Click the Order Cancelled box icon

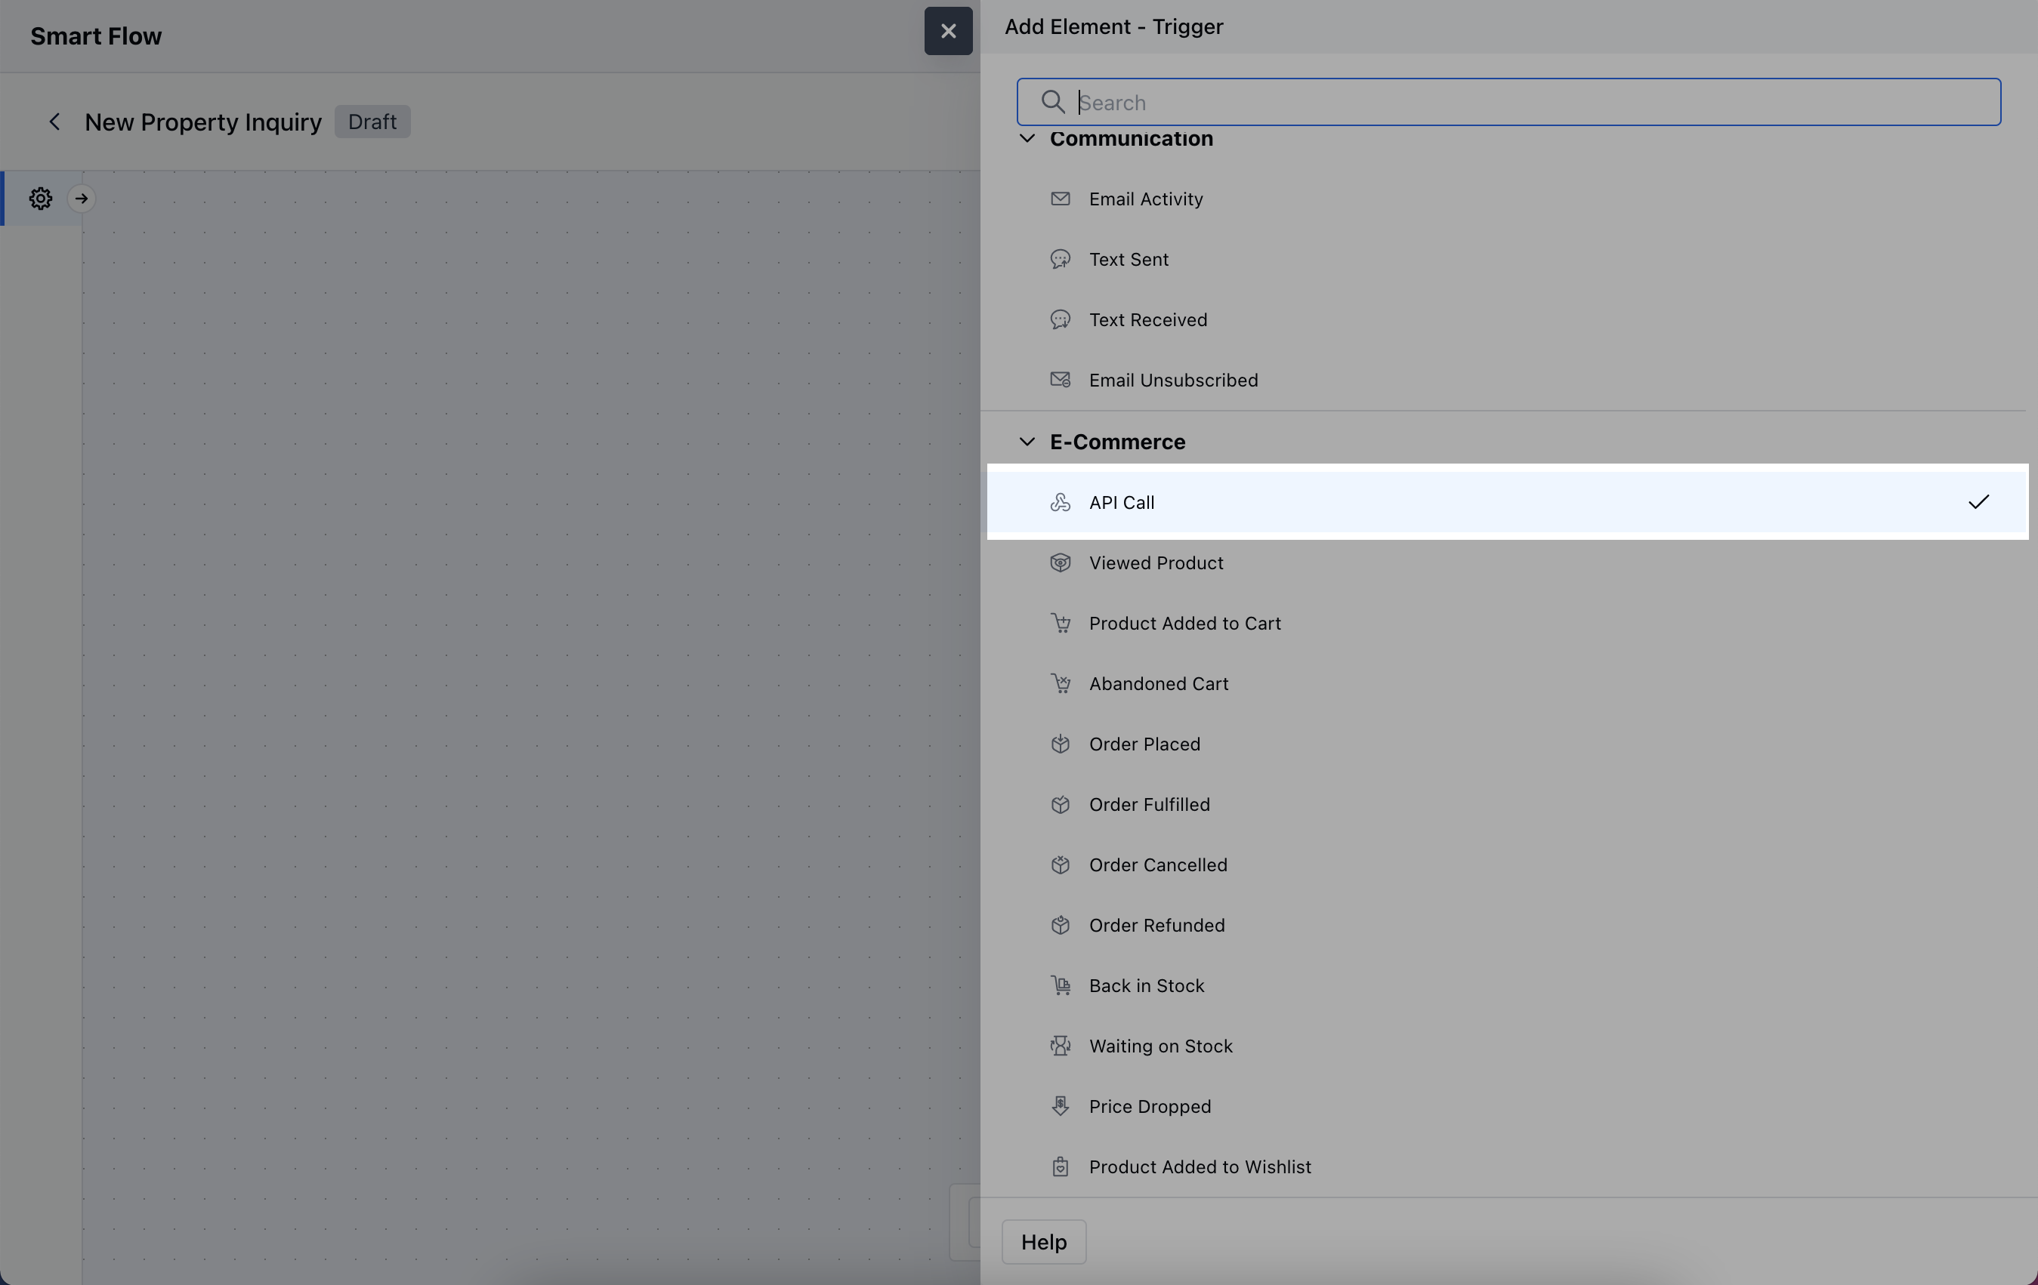(1060, 865)
